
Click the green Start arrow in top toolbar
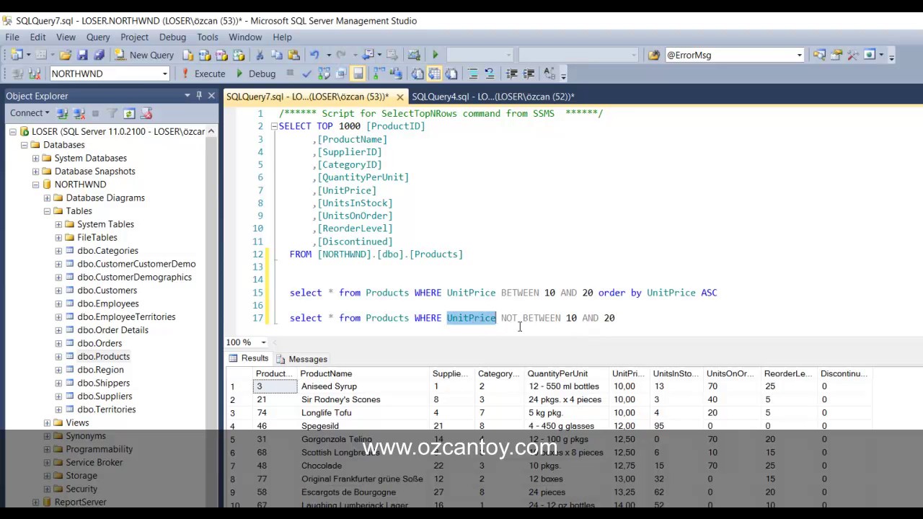[435, 55]
